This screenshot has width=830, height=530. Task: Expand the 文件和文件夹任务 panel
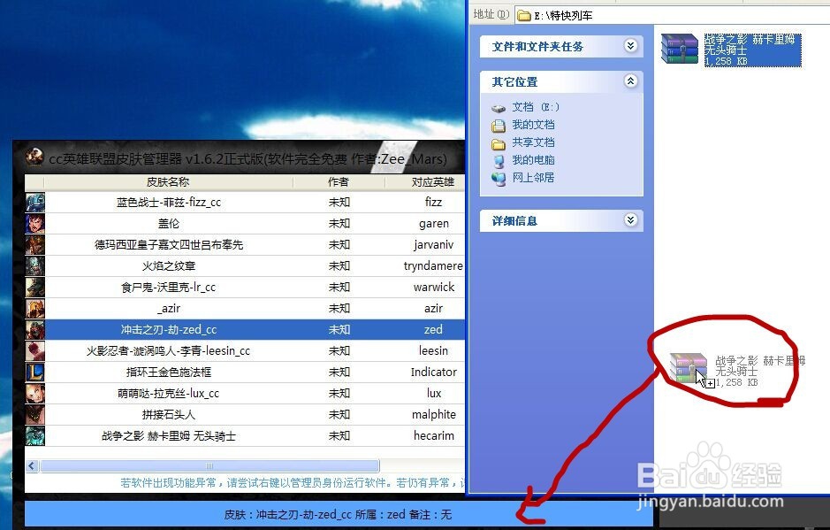630,46
